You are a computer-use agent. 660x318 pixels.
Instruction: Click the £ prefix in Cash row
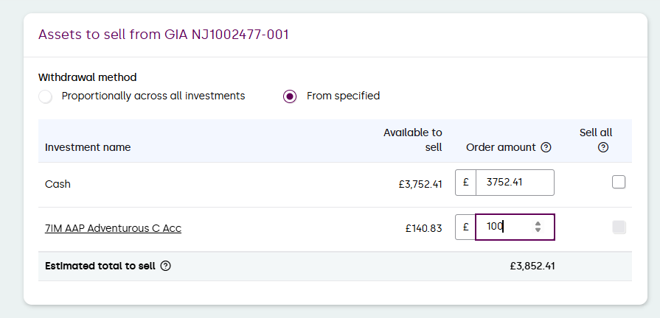[466, 183]
